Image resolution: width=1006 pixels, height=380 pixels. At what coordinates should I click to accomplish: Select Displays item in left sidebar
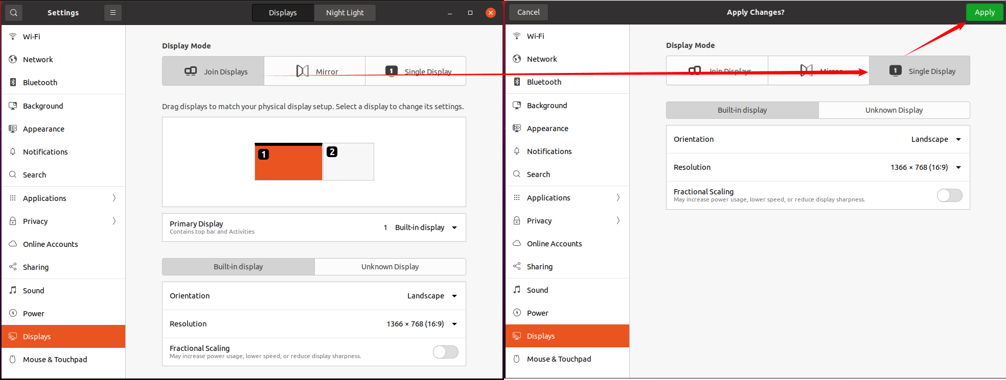click(x=63, y=337)
